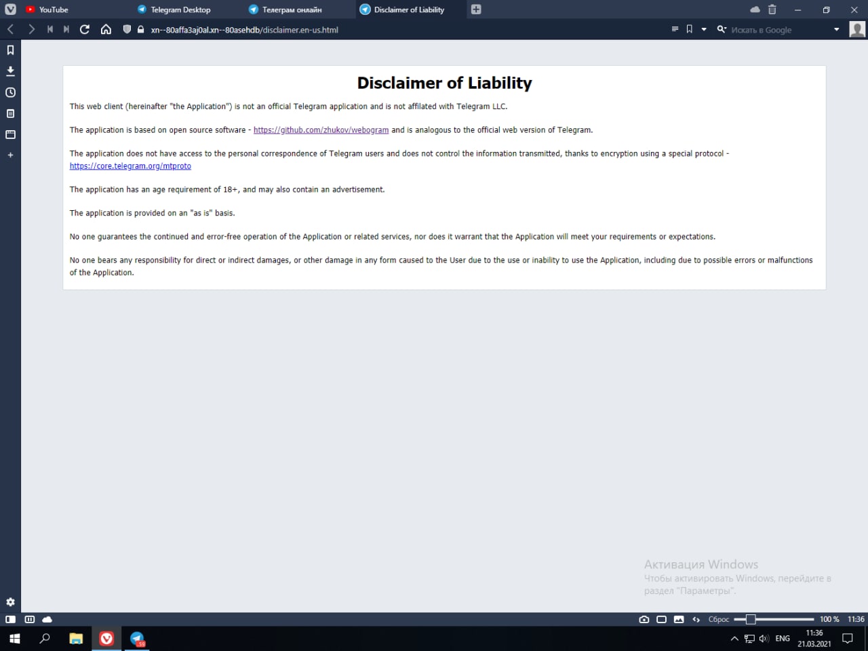Open Telegram from the taskbar
868x651 pixels.
[137, 638]
